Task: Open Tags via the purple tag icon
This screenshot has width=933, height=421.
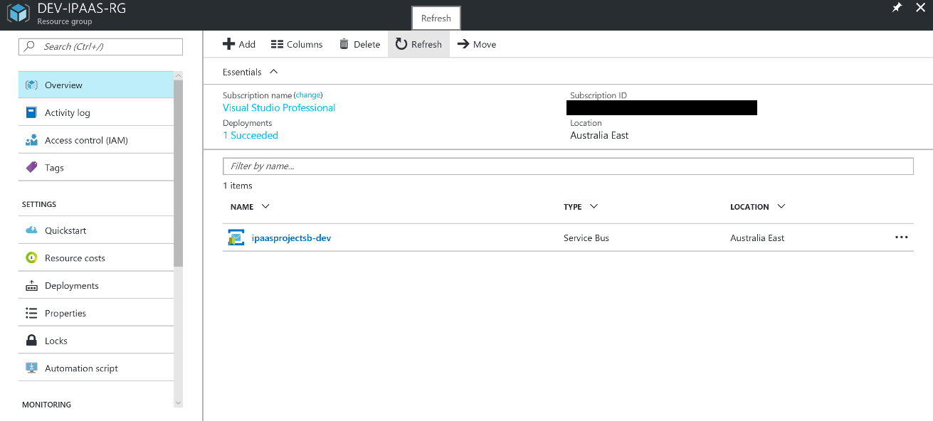Action: point(31,168)
